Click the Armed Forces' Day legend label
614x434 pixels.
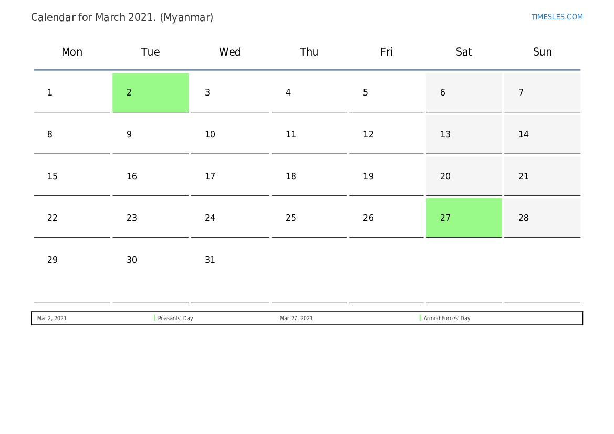coord(447,318)
